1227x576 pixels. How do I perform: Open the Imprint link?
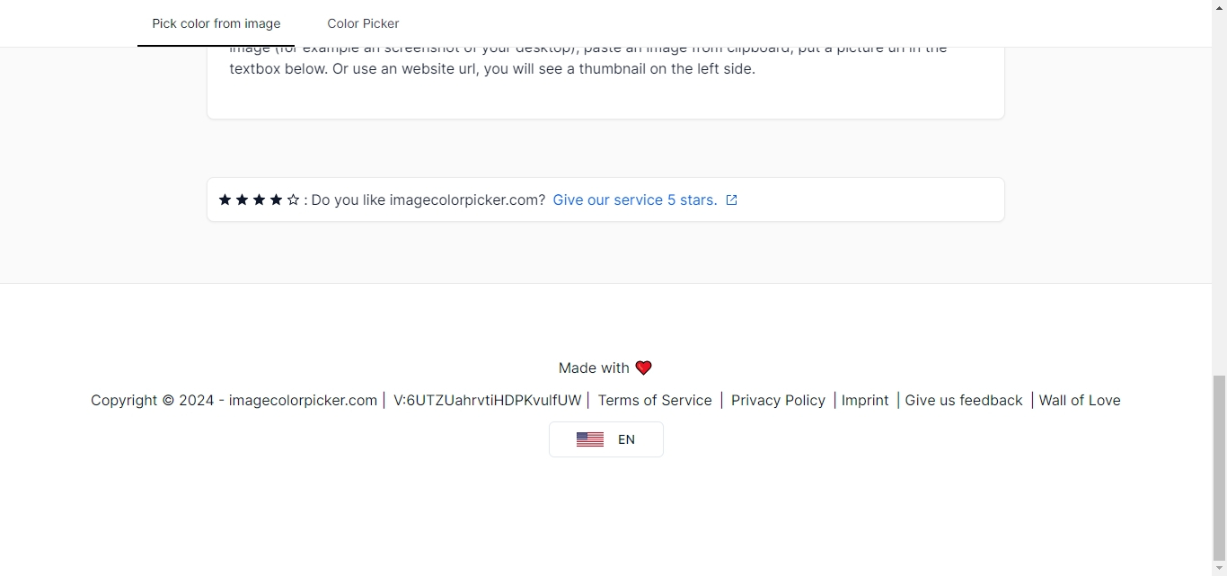(x=865, y=400)
